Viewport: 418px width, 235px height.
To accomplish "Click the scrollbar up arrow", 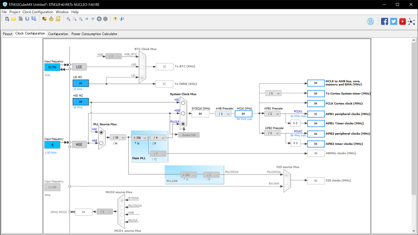I will click(x=414, y=40).
